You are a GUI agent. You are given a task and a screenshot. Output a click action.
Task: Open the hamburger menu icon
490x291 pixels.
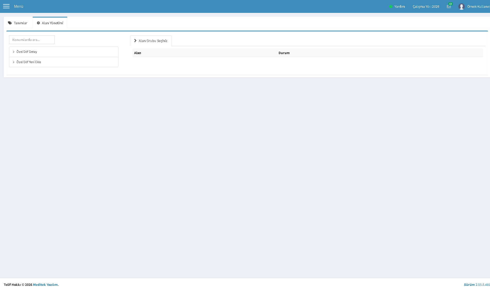6,6
